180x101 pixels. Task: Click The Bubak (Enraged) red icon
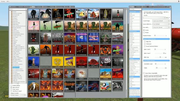point(118,74)
